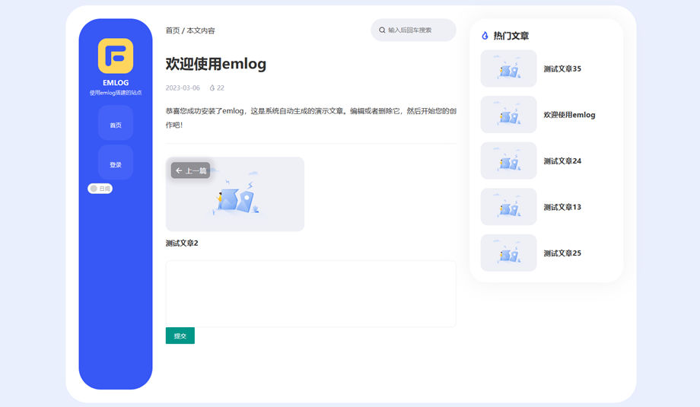Screen dimensions: 700x407
Task: Click the EMLOG site name text
Action: click(x=116, y=83)
